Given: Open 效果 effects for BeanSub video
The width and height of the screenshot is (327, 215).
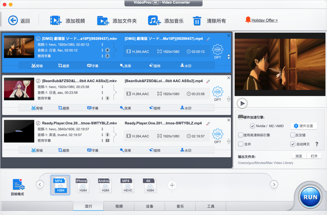Looking at the screenshot, I should (x=125, y=108).
